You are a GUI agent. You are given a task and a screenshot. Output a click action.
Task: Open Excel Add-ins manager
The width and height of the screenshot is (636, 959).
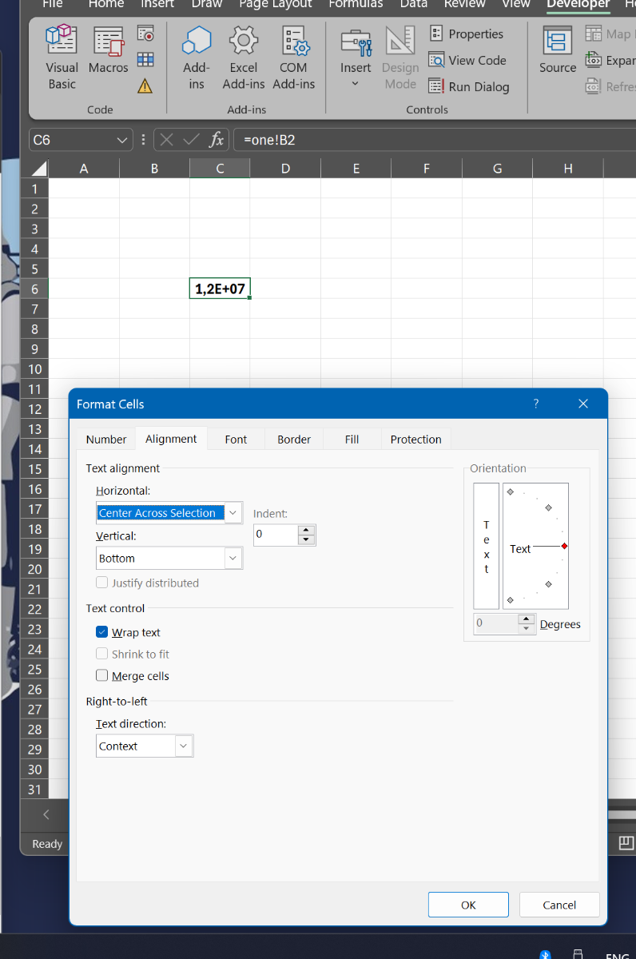click(x=244, y=58)
